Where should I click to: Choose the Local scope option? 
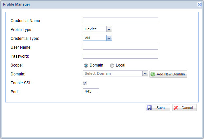click(x=112, y=65)
